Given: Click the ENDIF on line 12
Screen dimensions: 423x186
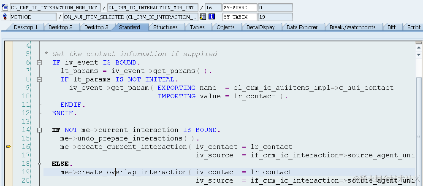Looking at the screenshot, I should [x=65, y=113].
